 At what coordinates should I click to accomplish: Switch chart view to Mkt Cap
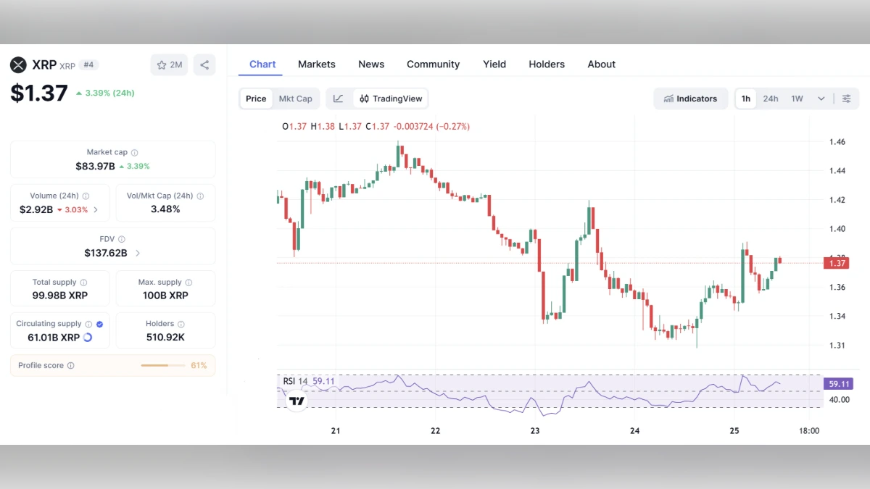point(296,98)
